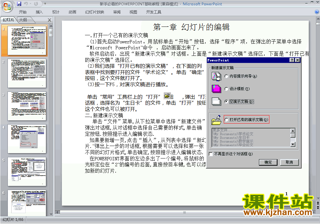This screenshot has width=320, height=224.
Task: Save the presentation with the floppy icon
Action: [x=19, y=4]
